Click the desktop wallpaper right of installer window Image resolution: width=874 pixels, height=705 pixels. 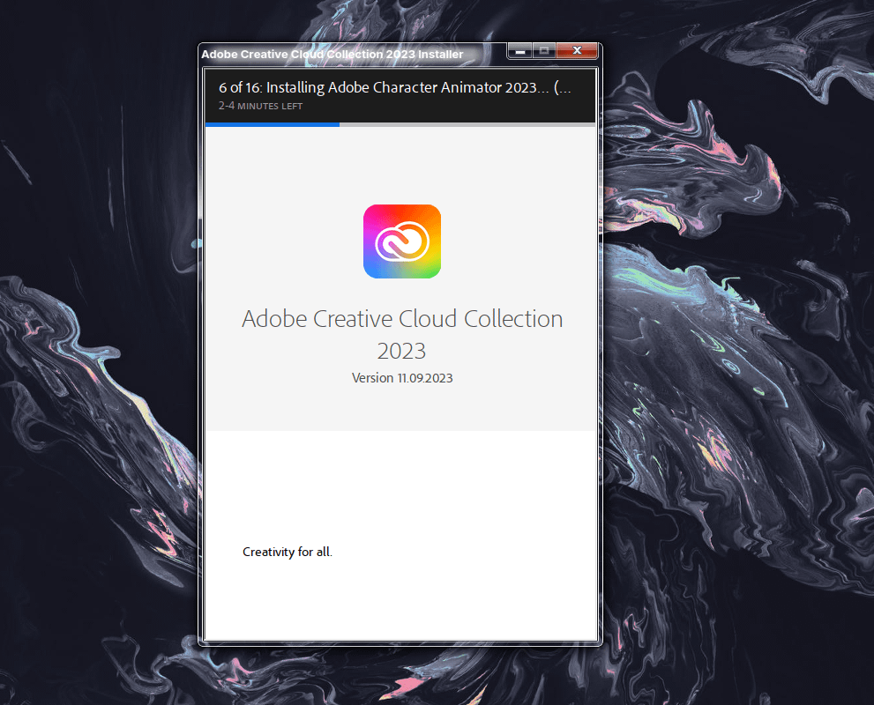(741, 352)
